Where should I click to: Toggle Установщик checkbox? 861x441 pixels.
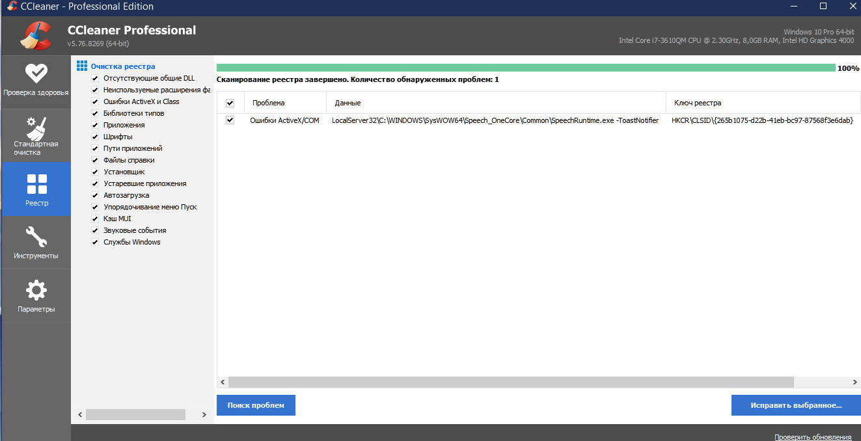pos(95,172)
